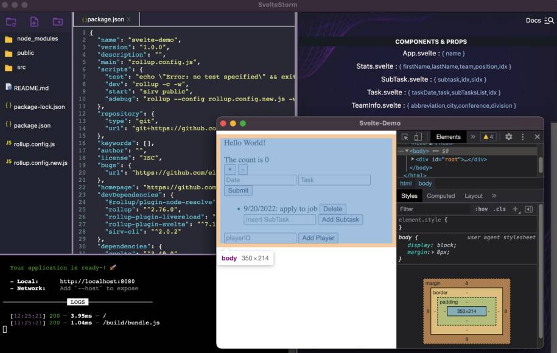The height and width of the screenshot is (353, 557).
Task: Click the LOGS label in the terminal
Action: (x=77, y=302)
